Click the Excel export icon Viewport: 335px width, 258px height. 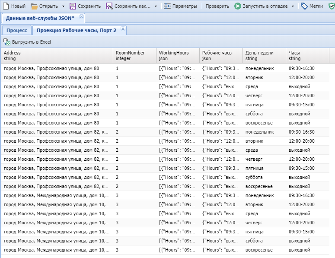tap(7, 42)
